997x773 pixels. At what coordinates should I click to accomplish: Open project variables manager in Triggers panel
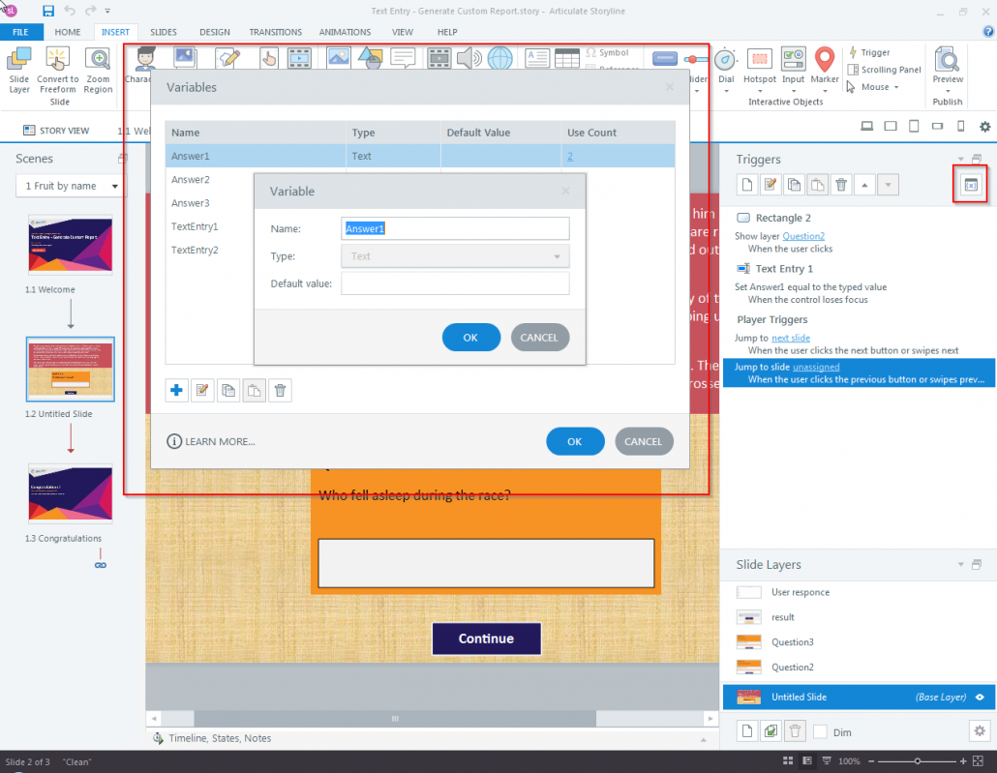click(970, 184)
